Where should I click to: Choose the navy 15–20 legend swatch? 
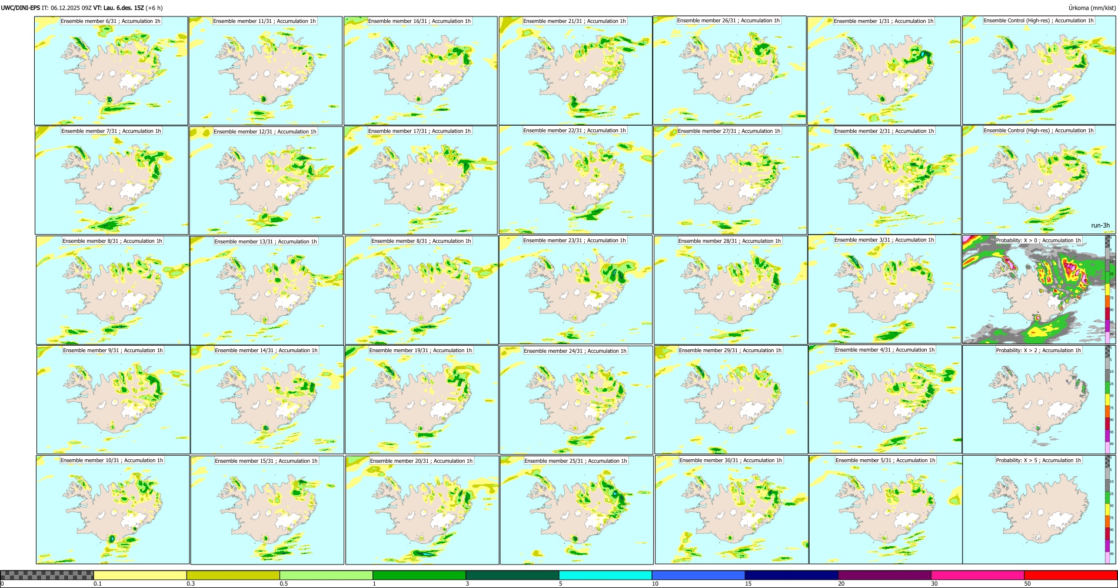coord(791,575)
